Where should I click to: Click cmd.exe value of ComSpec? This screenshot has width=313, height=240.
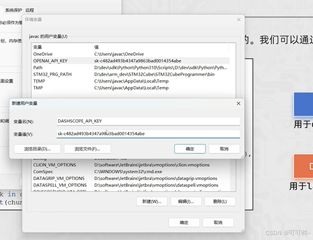click(x=128, y=172)
